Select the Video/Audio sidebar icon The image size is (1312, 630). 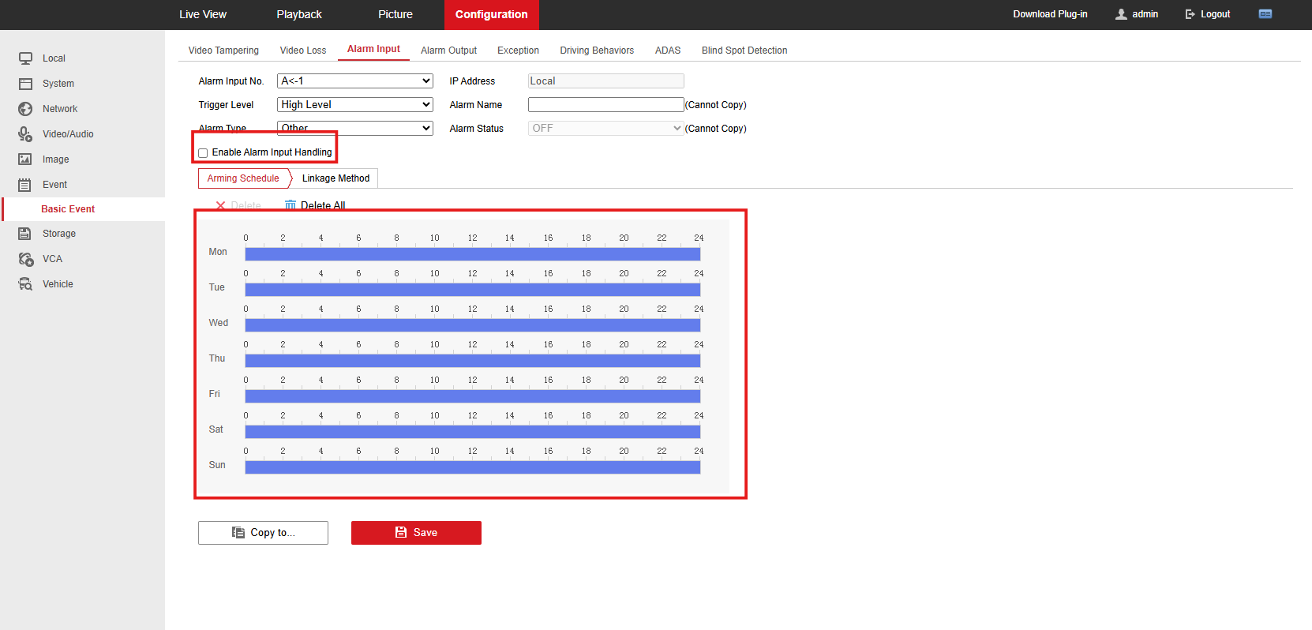pyautogui.click(x=25, y=134)
